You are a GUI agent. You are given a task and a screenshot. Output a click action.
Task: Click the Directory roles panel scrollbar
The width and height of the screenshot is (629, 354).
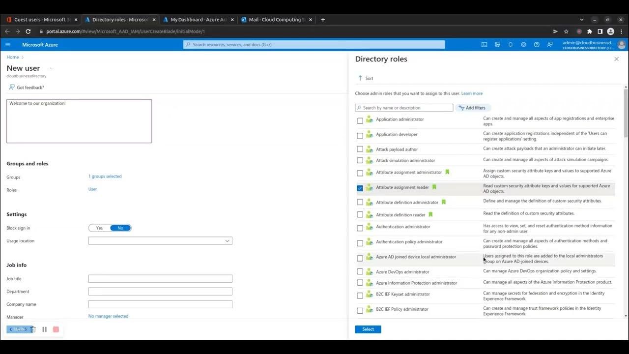tap(626, 113)
